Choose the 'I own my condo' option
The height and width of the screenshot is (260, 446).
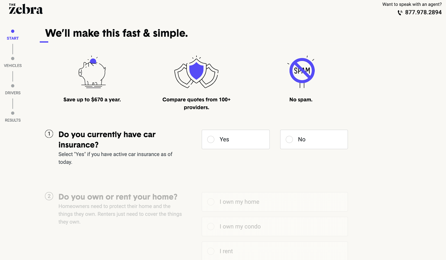(275, 227)
